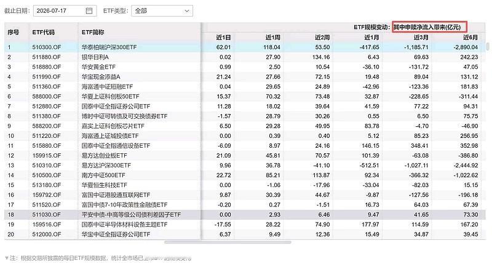This screenshot has width=492, height=263.
Task: Select code 510500.OF
Action: coord(47,175)
